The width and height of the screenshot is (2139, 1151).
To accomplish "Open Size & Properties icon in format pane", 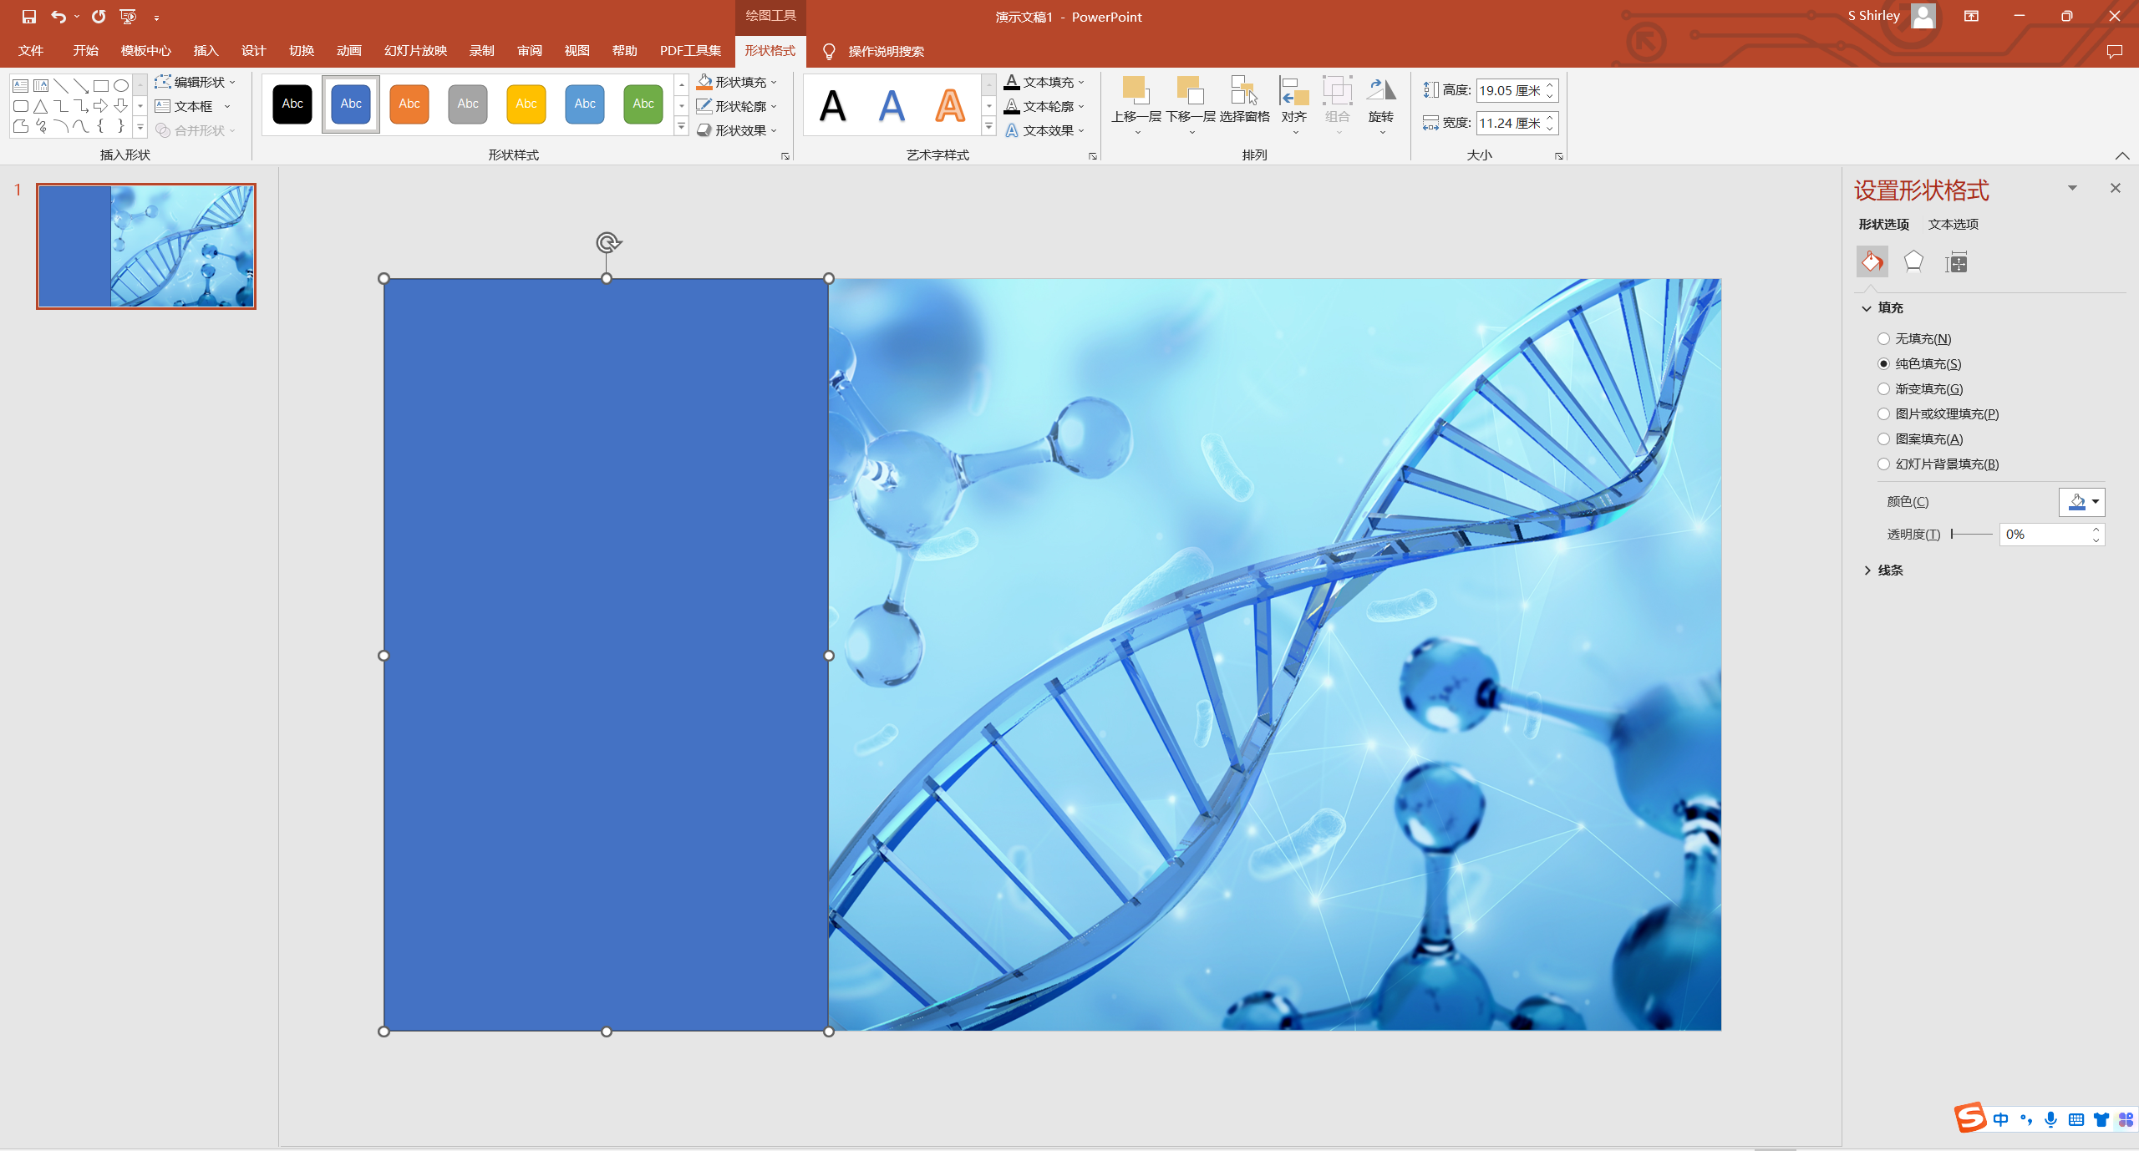I will point(1956,262).
